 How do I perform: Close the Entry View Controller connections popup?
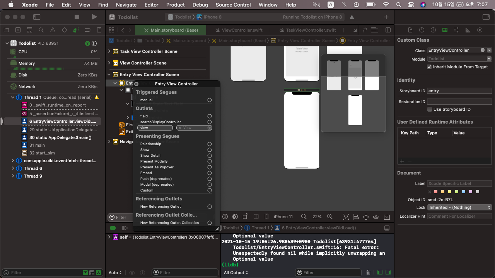(136, 84)
